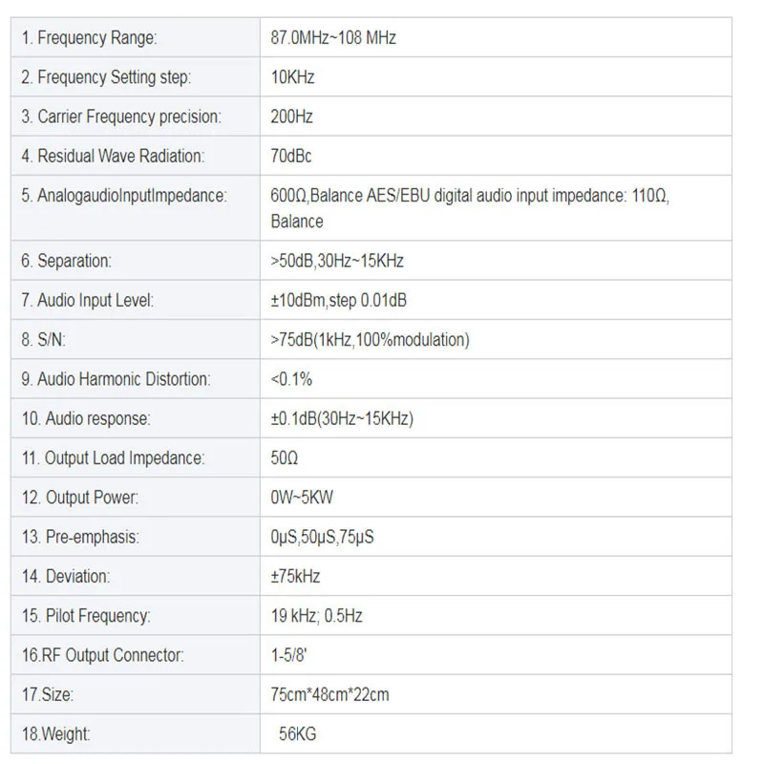Click the RF Output Connector label

point(102,655)
